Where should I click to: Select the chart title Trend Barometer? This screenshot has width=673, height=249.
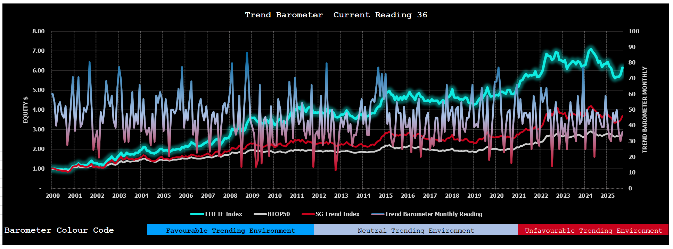coord(284,15)
